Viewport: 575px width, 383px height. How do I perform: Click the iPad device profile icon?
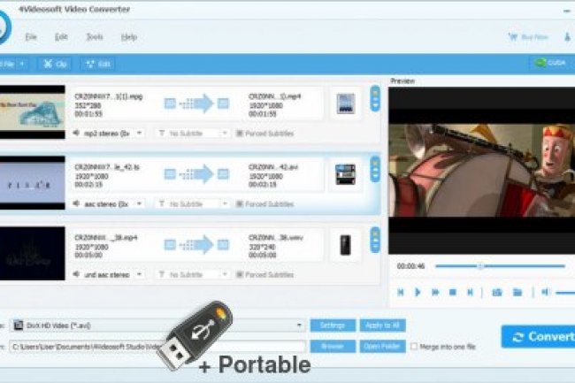click(x=346, y=103)
